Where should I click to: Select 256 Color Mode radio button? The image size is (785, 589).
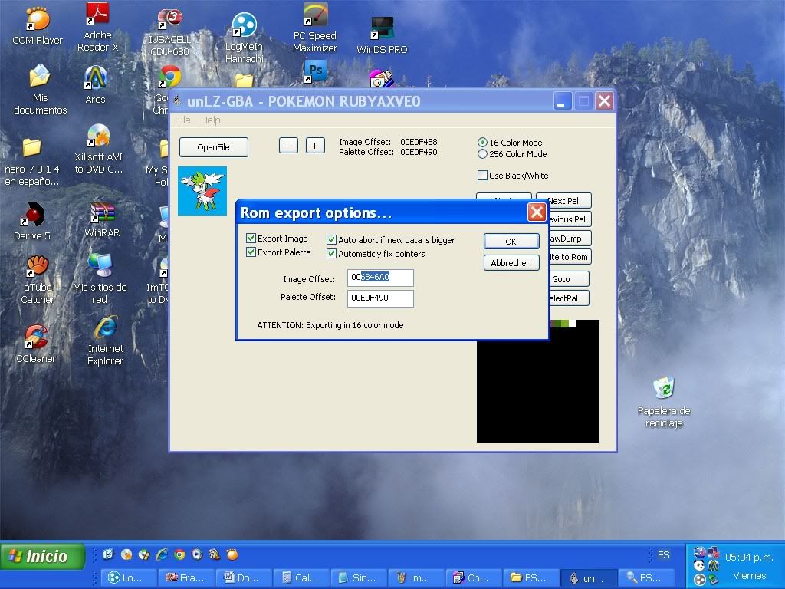482,154
